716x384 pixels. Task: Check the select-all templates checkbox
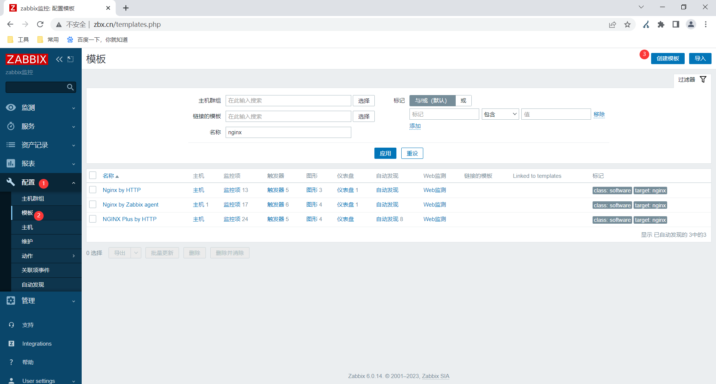point(93,175)
